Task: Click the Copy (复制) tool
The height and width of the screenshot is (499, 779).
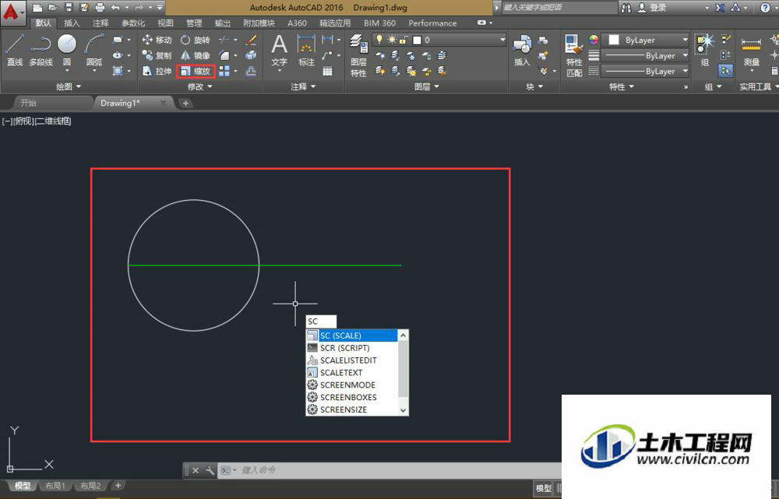Action: pos(157,55)
